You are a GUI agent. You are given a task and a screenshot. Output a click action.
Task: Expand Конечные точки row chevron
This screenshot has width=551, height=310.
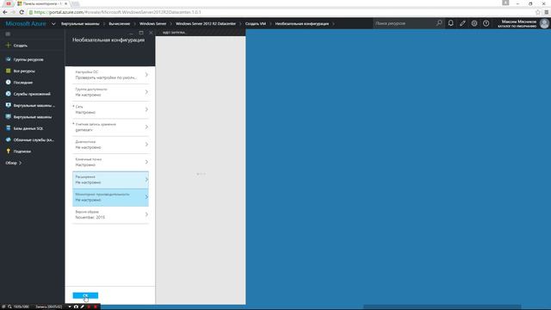[146, 162]
